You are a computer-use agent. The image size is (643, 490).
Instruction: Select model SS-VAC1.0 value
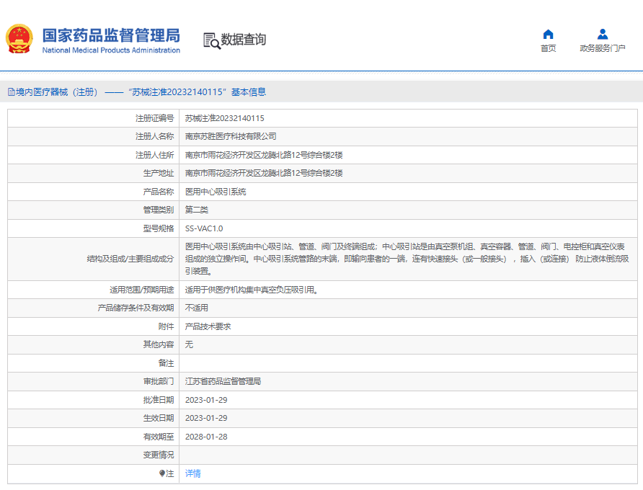[204, 228]
